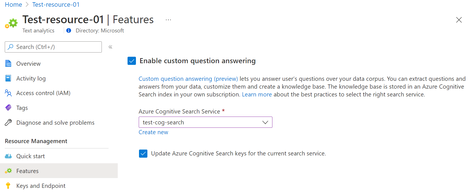The width and height of the screenshot is (471, 194).
Task: Click the Diagnose and solve problems wrench icon
Action: point(8,122)
